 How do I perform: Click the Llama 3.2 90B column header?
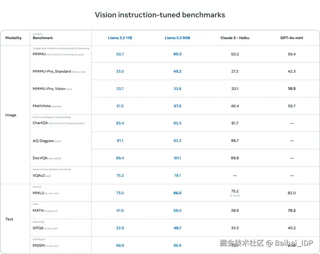(x=177, y=38)
